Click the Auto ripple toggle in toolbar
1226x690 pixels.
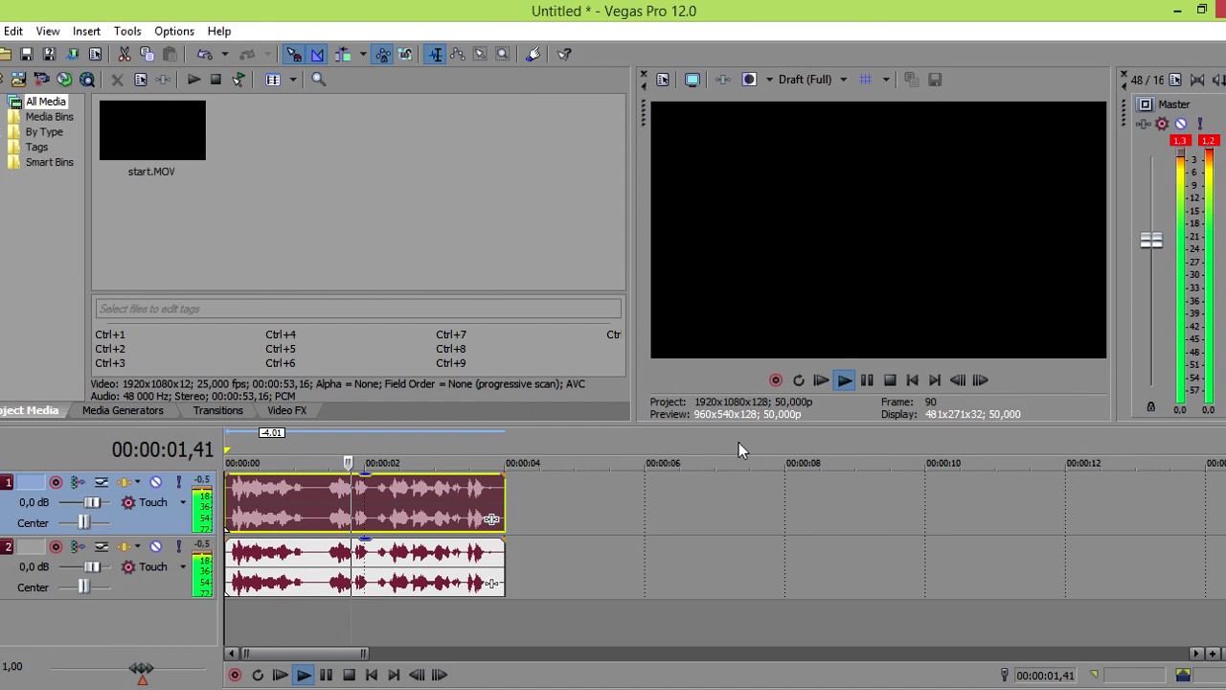pos(343,55)
